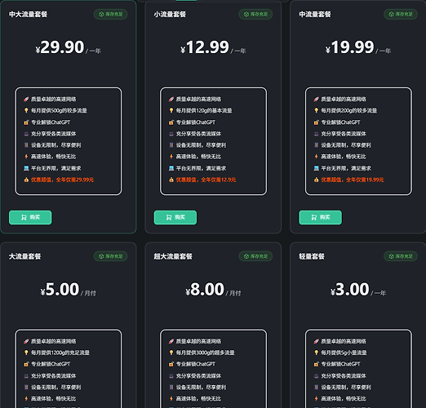Click lightning icon in 小流量套餐 feature list
Viewport: 426px width, 408px height.
(x=171, y=157)
